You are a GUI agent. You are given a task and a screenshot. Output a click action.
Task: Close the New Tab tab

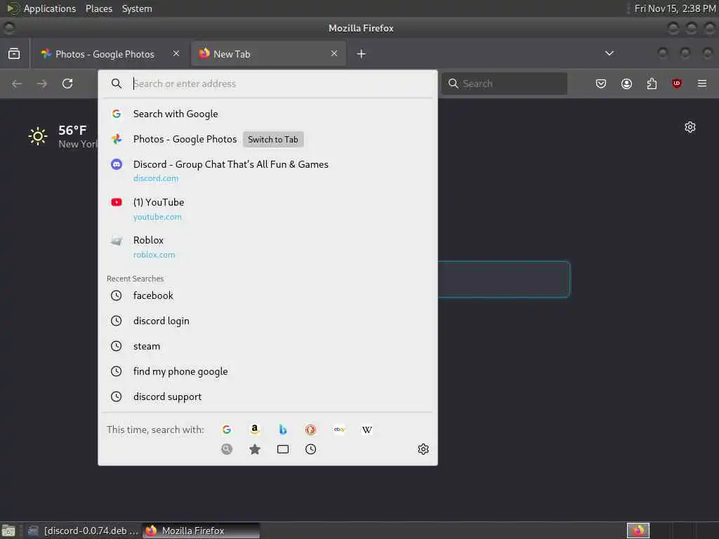(x=334, y=53)
